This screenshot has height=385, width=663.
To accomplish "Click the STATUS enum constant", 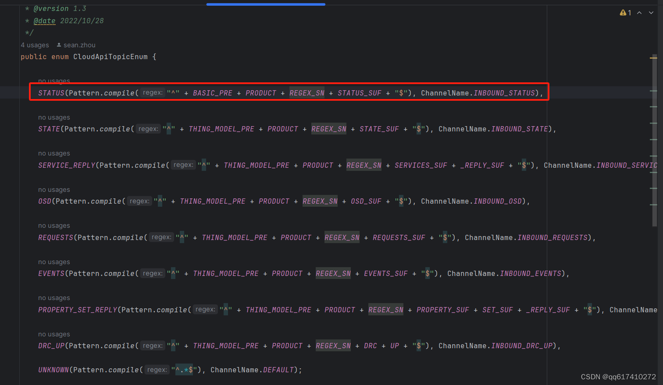I will pyautogui.click(x=51, y=93).
